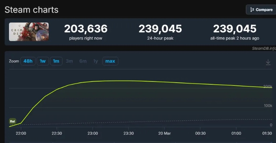Click the 203,636 players right now value
The width and height of the screenshot is (276, 143).
pyautogui.click(x=86, y=29)
